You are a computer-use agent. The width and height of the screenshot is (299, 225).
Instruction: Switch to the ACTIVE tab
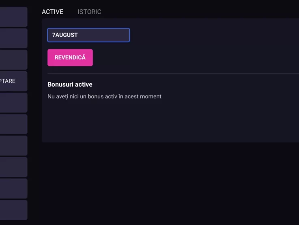(x=52, y=12)
